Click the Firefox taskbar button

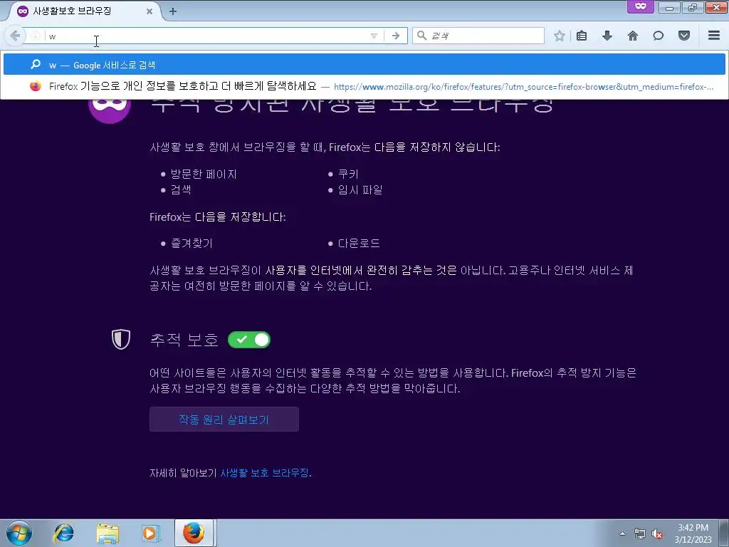[x=194, y=533]
